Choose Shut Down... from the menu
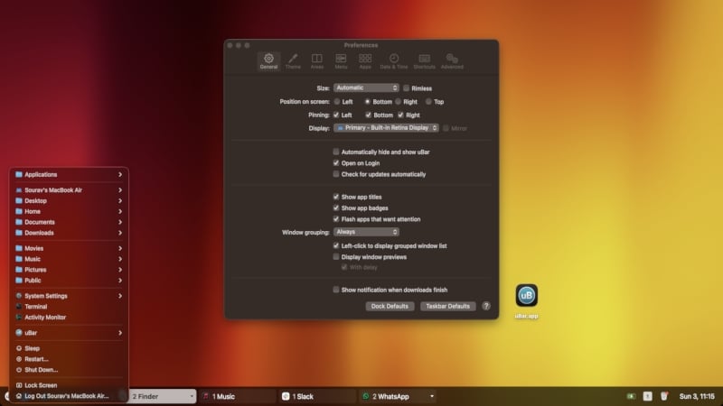Screen dimensions: 723x406 (69, 370)
